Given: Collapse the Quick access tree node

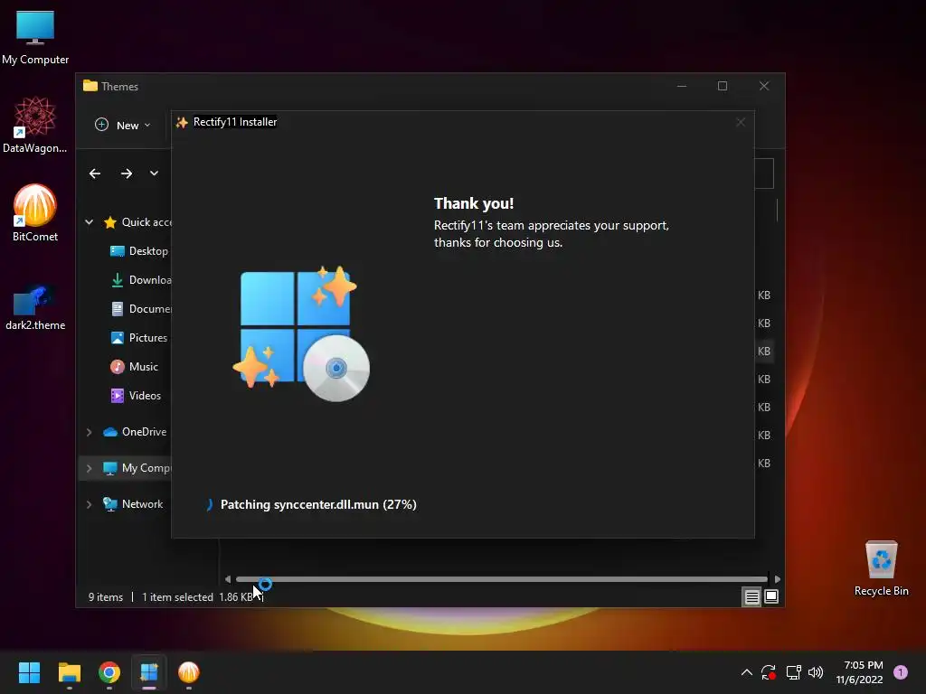Looking at the screenshot, I should tap(90, 222).
